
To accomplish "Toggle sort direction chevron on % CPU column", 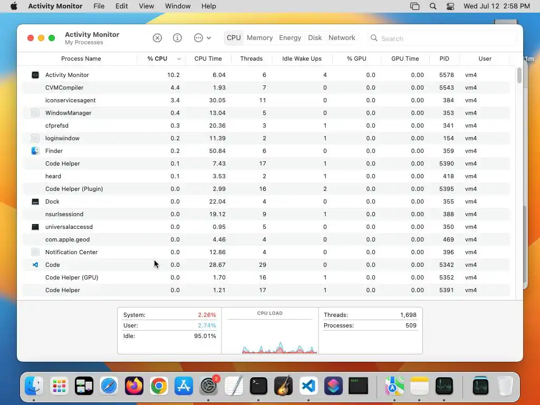I will [179, 59].
